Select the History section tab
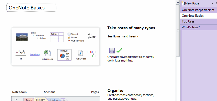217x101 pixels. click(x=54, y=100)
